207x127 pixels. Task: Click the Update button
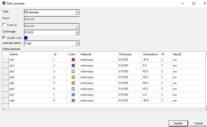(178, 123)
